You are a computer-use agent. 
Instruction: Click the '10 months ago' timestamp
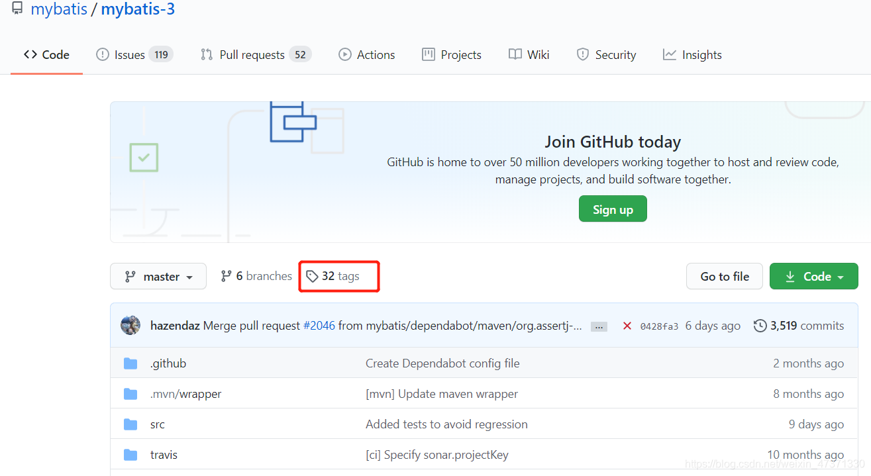[x=805, y=455]
